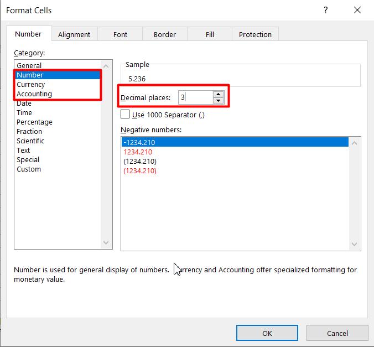Click the Cancel button

(x=337, y=333)
